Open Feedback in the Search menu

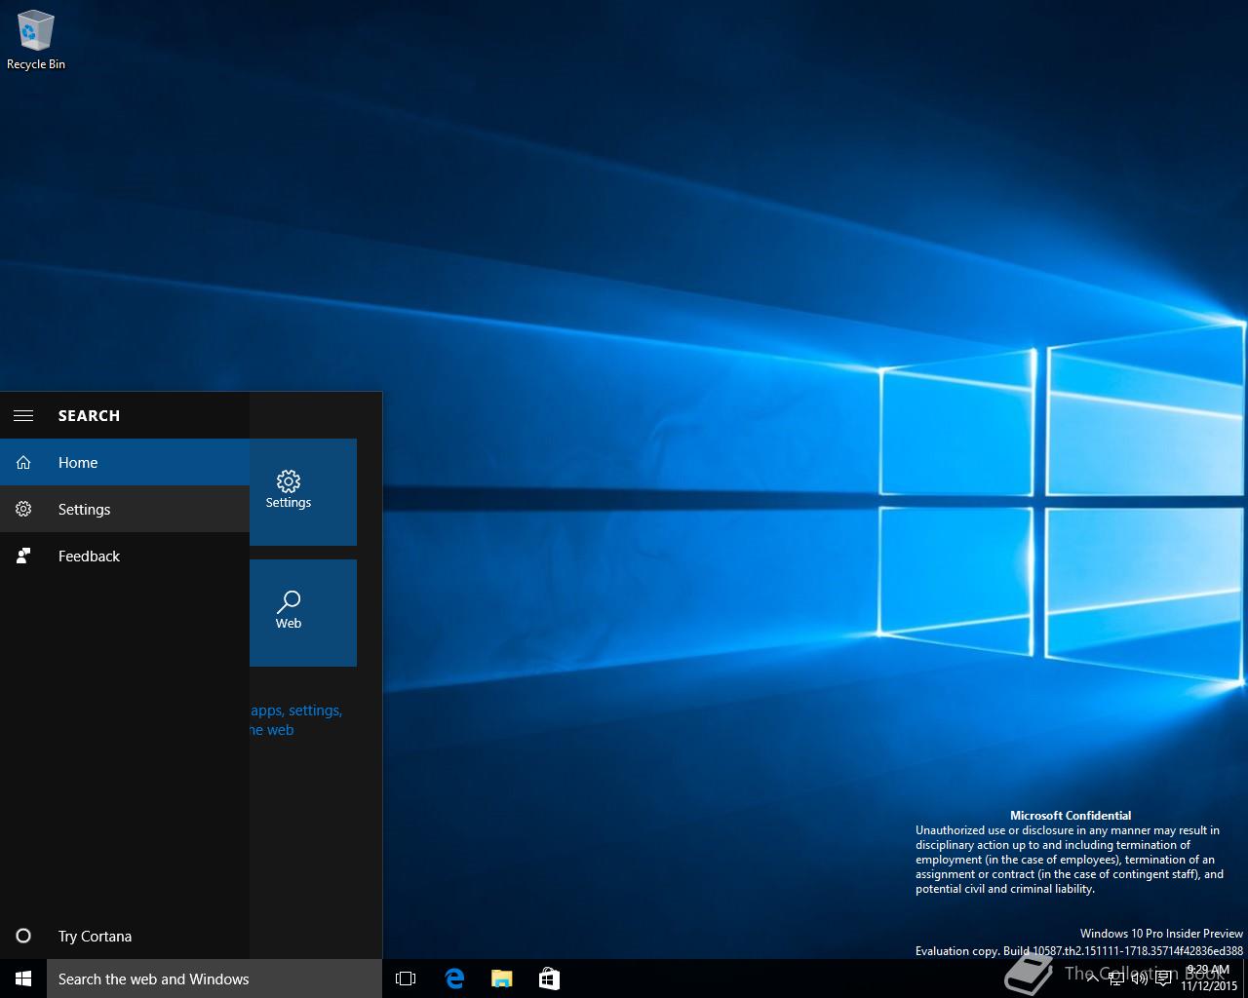[125, 556]
